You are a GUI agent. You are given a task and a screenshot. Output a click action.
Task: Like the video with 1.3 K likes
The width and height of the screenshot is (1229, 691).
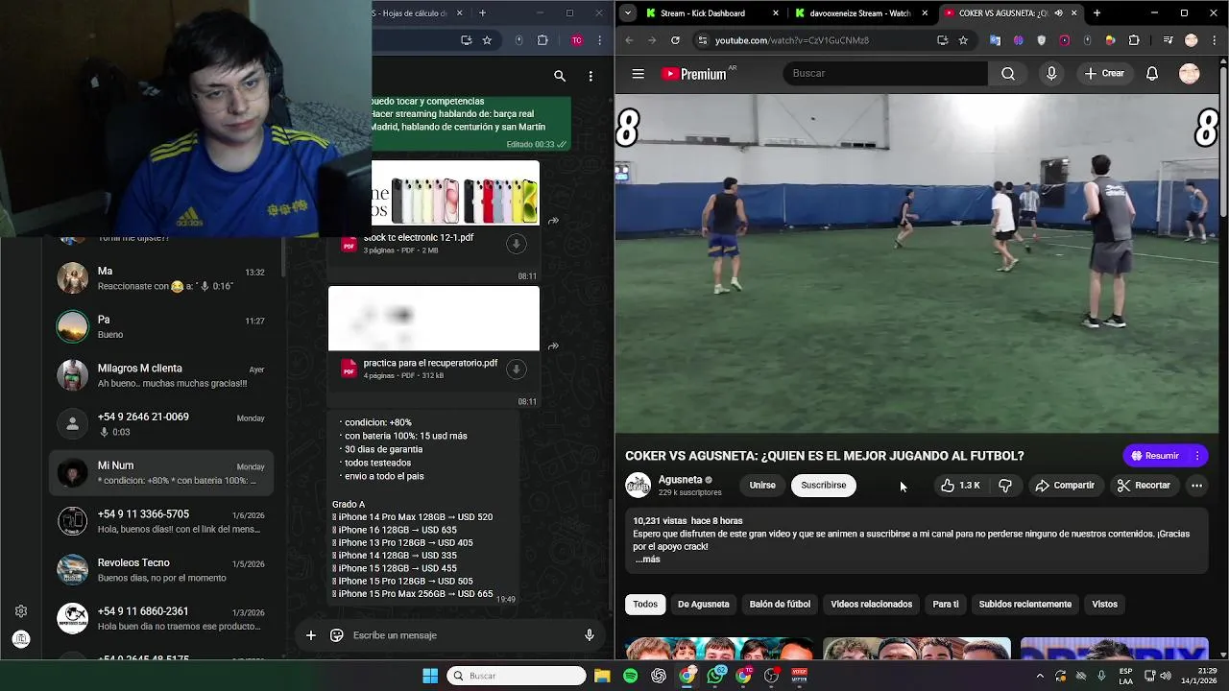(x=960, y=486)
